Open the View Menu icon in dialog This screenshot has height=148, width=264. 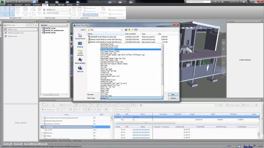tap(136, 30)
